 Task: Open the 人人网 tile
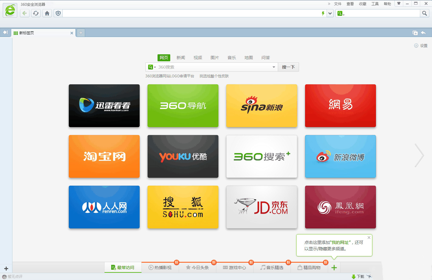click(x=104, y=207)
